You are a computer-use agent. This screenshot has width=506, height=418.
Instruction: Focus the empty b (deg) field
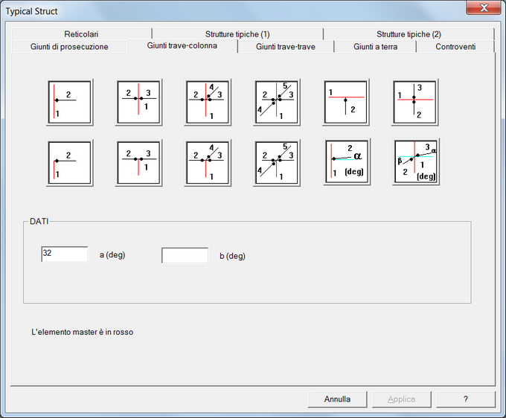(x=185, y=256)
